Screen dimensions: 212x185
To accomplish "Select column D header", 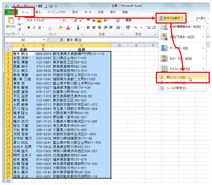I will click(x=119, y=46).
